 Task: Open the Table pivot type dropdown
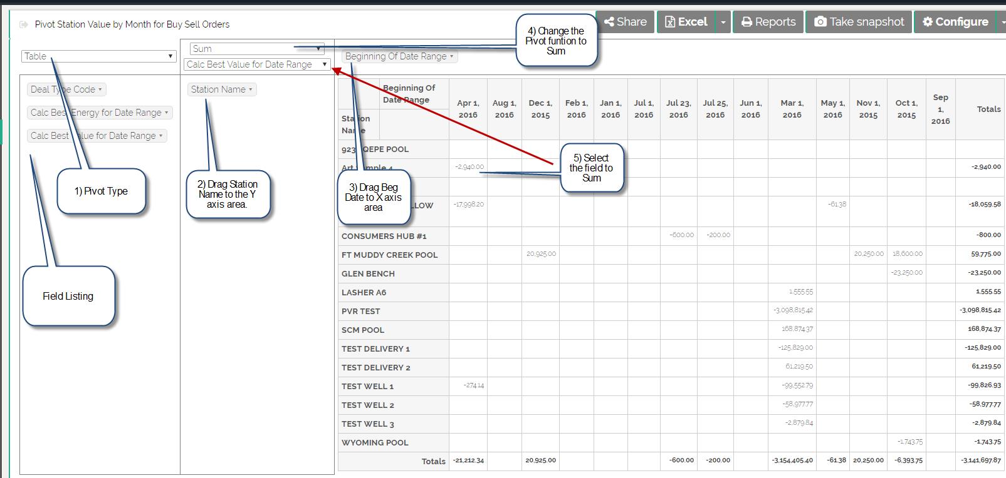98,56
